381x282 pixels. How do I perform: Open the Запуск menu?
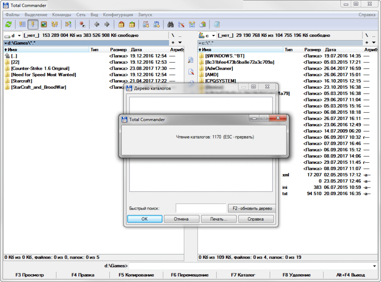pos(145,14)
